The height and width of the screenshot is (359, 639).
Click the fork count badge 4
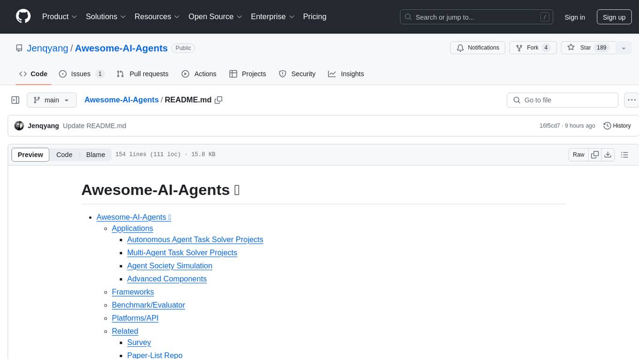coord(545,48)
